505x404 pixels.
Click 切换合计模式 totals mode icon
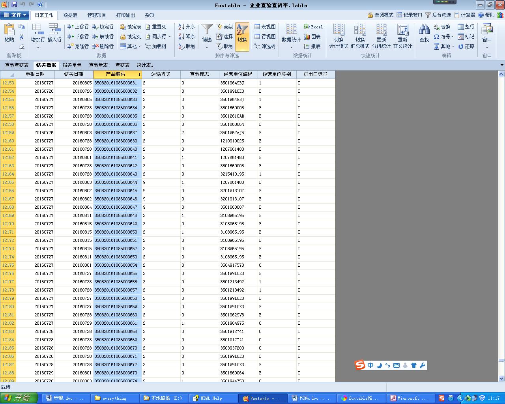[x=339, y=36]
